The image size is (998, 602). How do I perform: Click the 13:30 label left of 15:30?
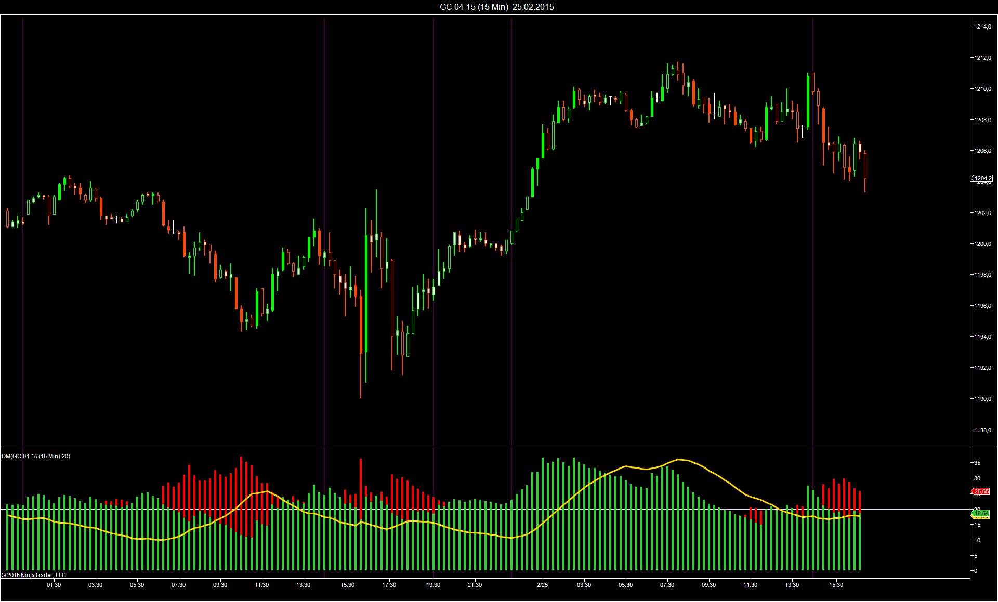tap(304, 585)
